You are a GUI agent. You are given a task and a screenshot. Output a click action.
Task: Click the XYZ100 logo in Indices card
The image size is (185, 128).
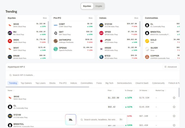[x=101, y=25]
